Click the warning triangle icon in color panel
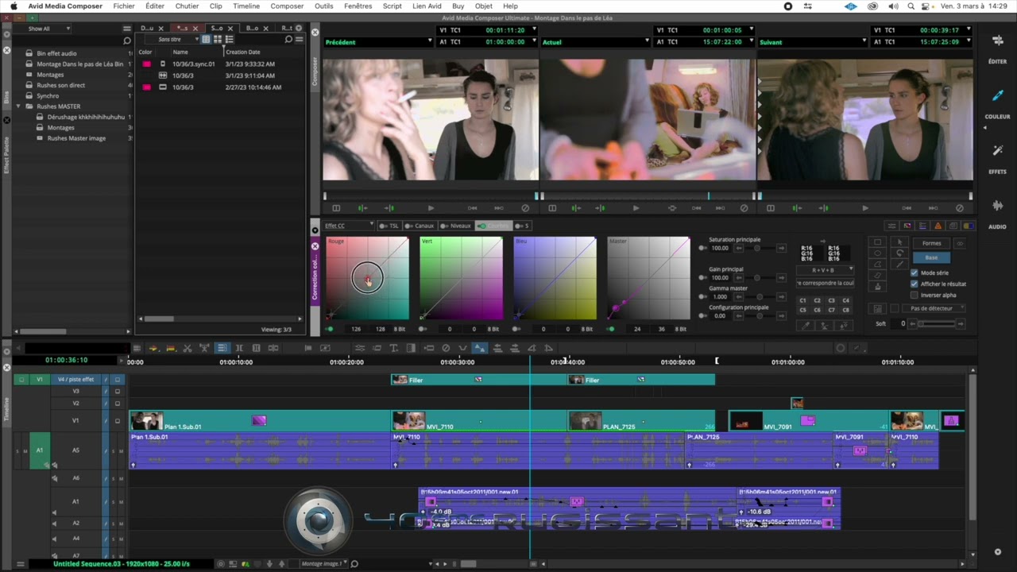The height and width of the screenshot is (572, 1017). coord(938,226)
